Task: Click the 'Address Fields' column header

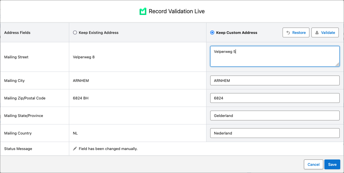Action: coord(17,32)
